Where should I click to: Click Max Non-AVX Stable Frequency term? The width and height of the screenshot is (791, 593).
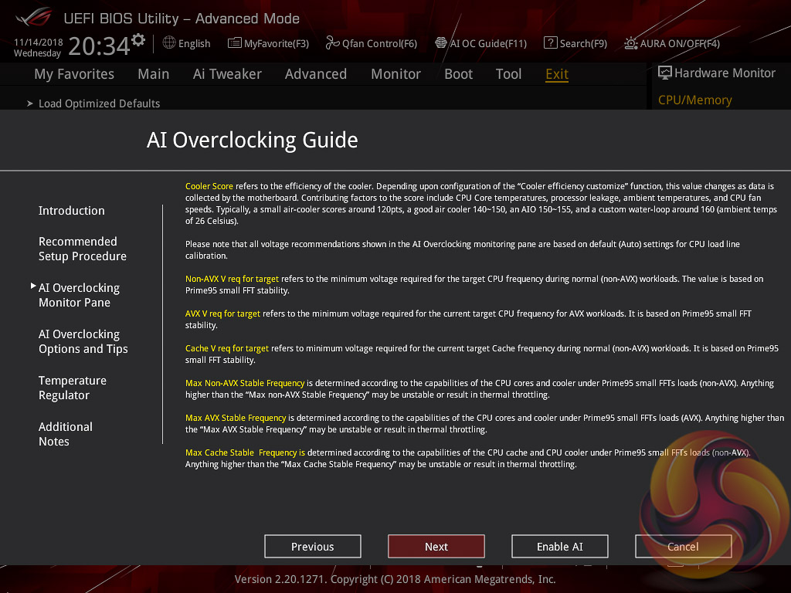(x=245, y=383)
